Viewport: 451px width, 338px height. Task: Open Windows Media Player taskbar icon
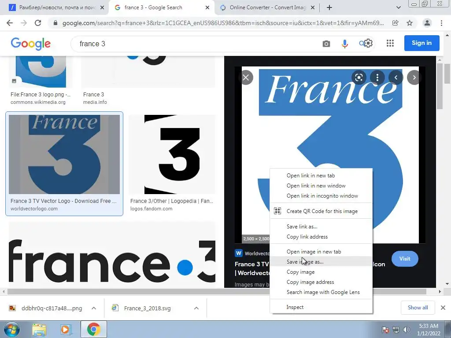[x=65, y=329]
